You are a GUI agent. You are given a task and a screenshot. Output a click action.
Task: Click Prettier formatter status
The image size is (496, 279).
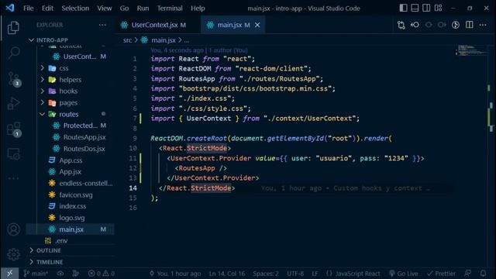pyautogui.click(x=441, y=274)
